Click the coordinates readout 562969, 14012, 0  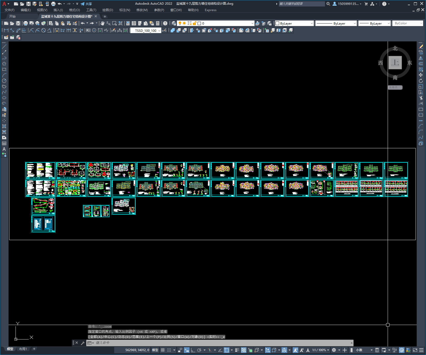137,350
